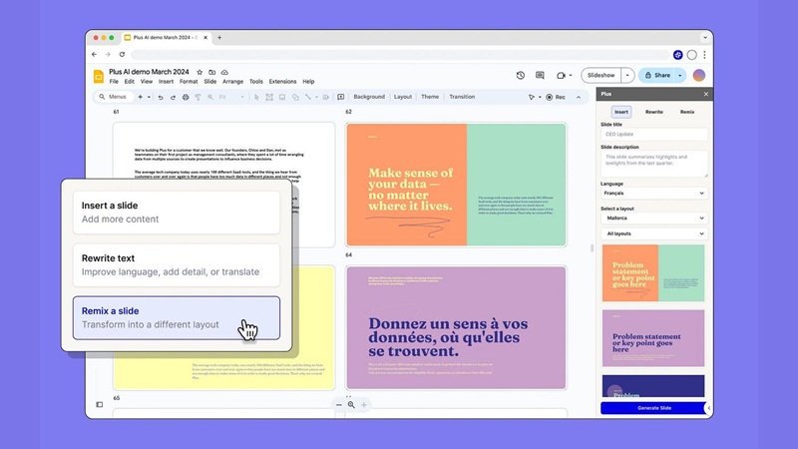
Task: Switch to the Rewrite tab
Action: (x=653, y=112)
